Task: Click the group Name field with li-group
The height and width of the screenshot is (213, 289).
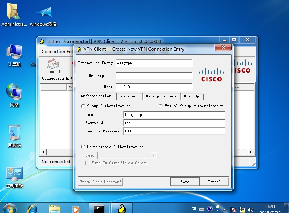Action: 174,114
